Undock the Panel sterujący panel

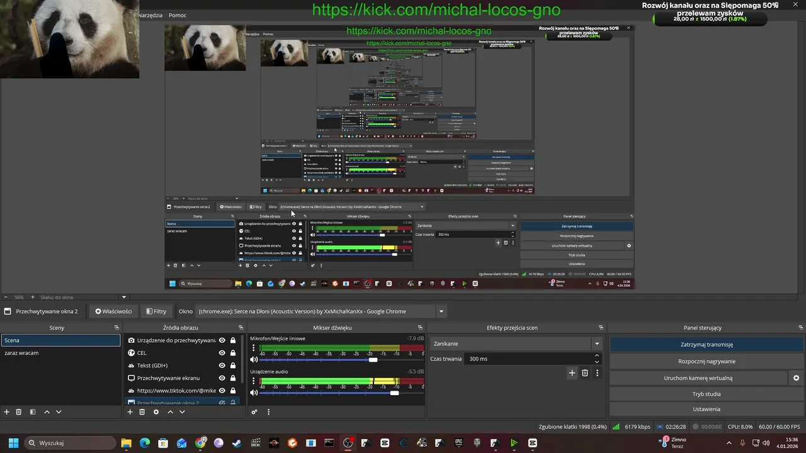pos(800,328)
